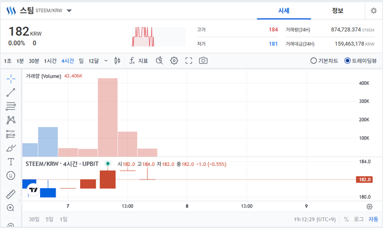Open chart settings gear in toolbar
Viewport: 383px width, 228px height.
pyautogui.click(x=174, y=61)
